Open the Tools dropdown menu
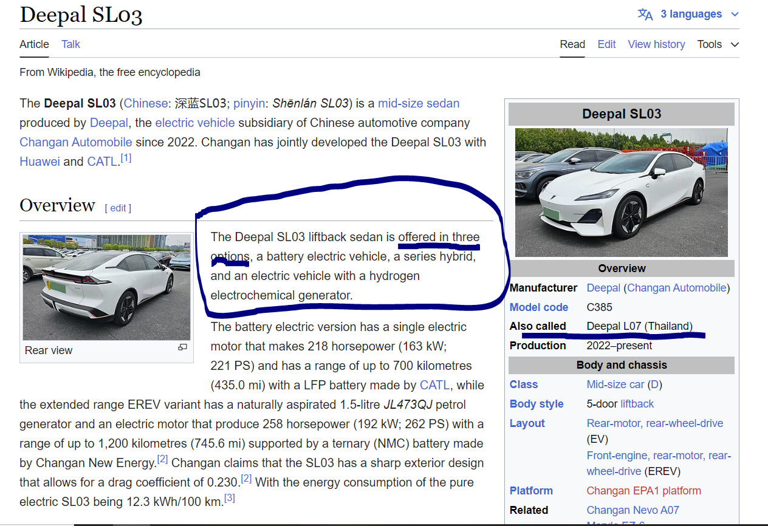 [x=717, y=44]
